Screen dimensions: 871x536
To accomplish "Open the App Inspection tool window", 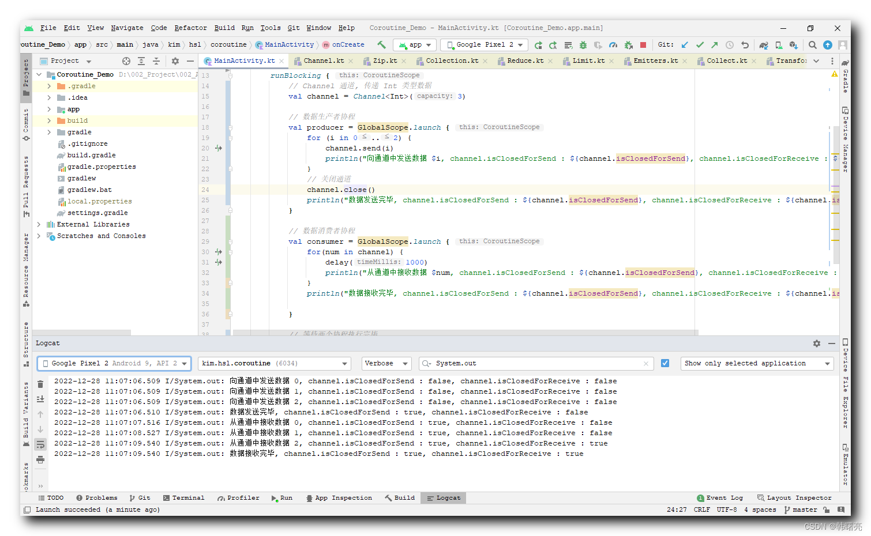I will pos(339,498).
